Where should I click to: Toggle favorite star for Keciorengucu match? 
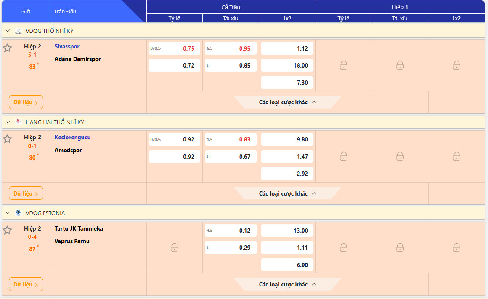(7, 139)
